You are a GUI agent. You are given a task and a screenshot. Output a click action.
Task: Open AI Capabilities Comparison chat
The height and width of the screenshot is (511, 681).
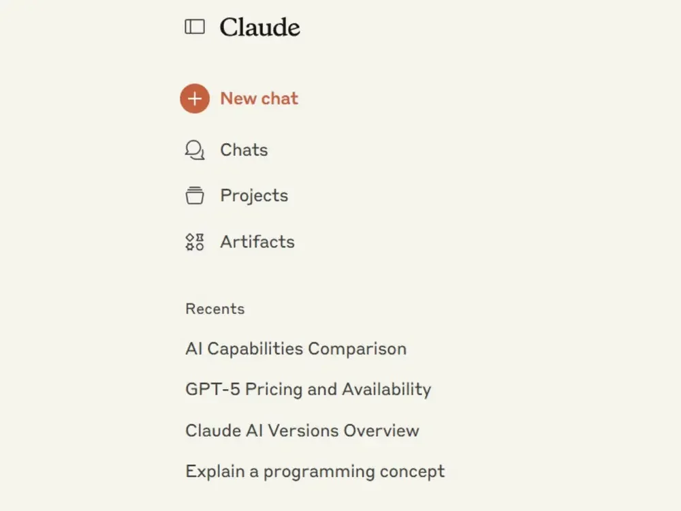click(x=296, y=349)
